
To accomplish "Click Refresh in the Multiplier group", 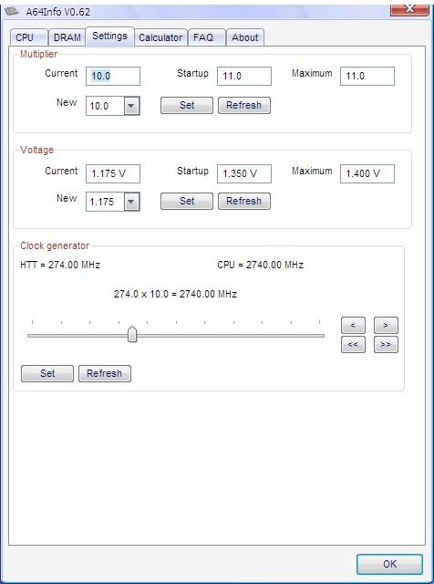I will coord(243,106).
